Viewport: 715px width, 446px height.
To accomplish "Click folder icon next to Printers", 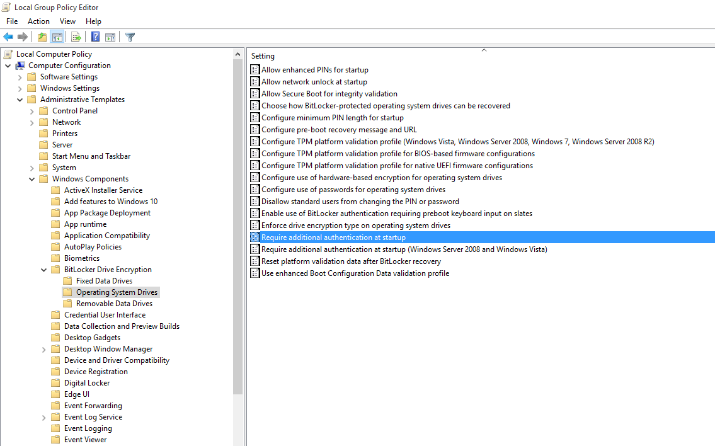I will tap(43, 134).
